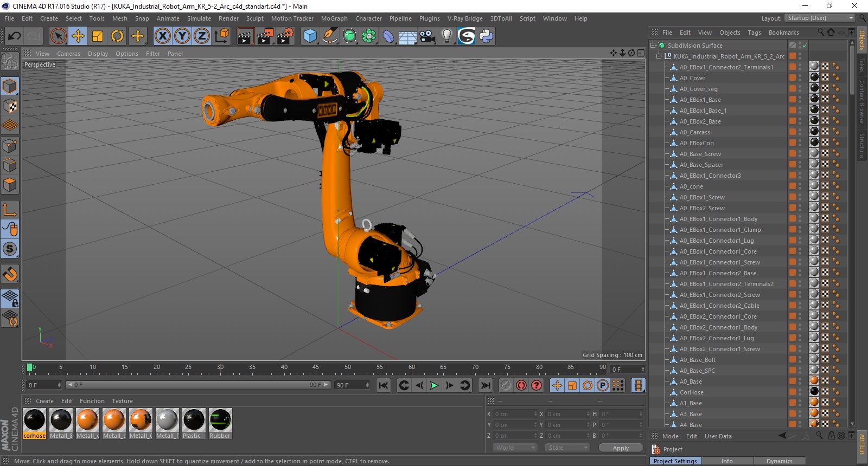Open the Coordinate System toggle icon

click(221, 36)
